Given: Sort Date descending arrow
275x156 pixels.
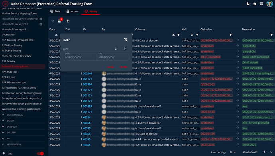Looking at the screenshot, I should point(116,49).
